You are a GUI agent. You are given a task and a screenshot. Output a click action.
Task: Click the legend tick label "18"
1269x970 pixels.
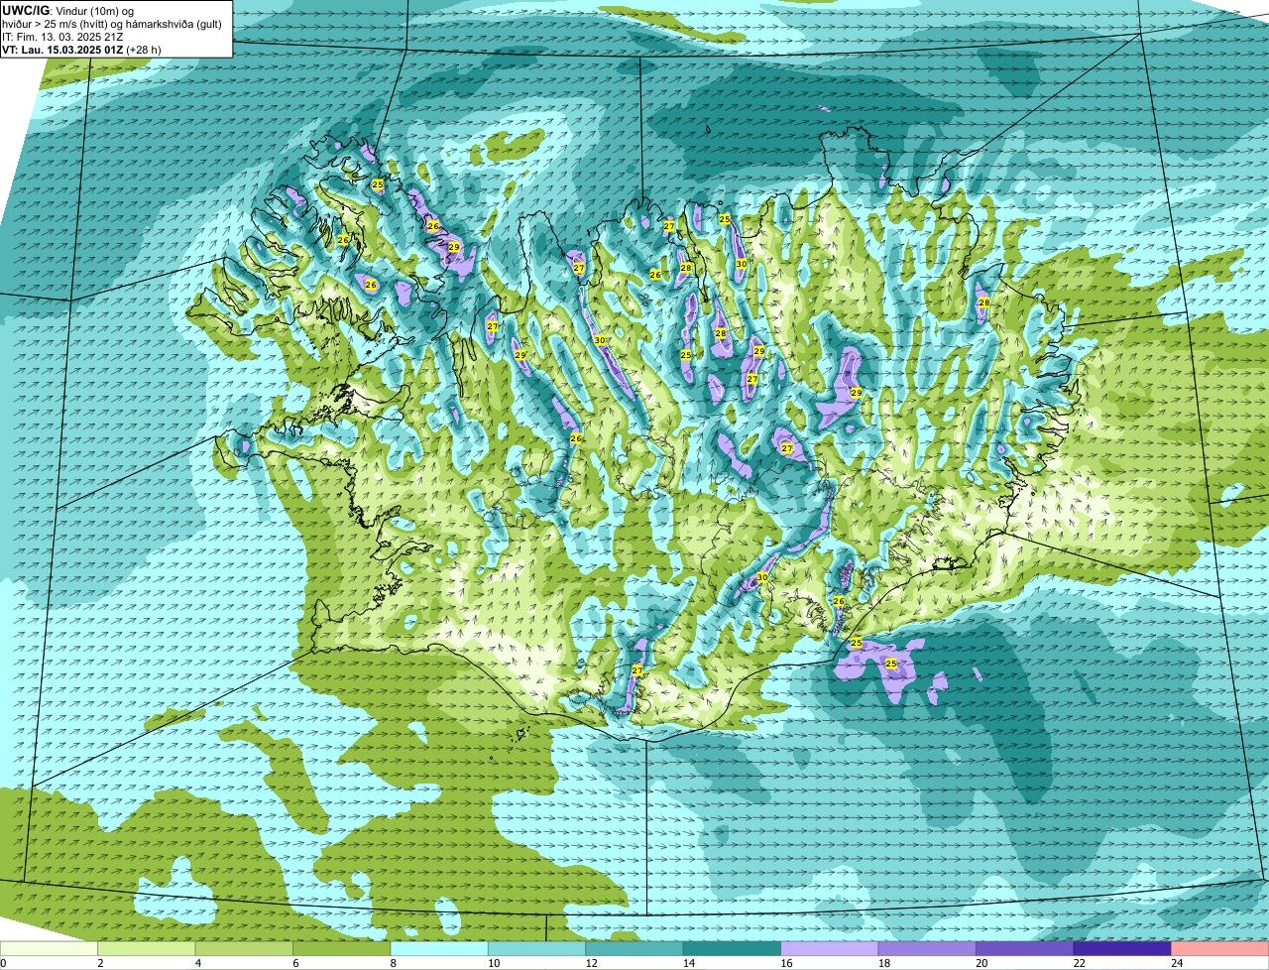click(883, 963)
